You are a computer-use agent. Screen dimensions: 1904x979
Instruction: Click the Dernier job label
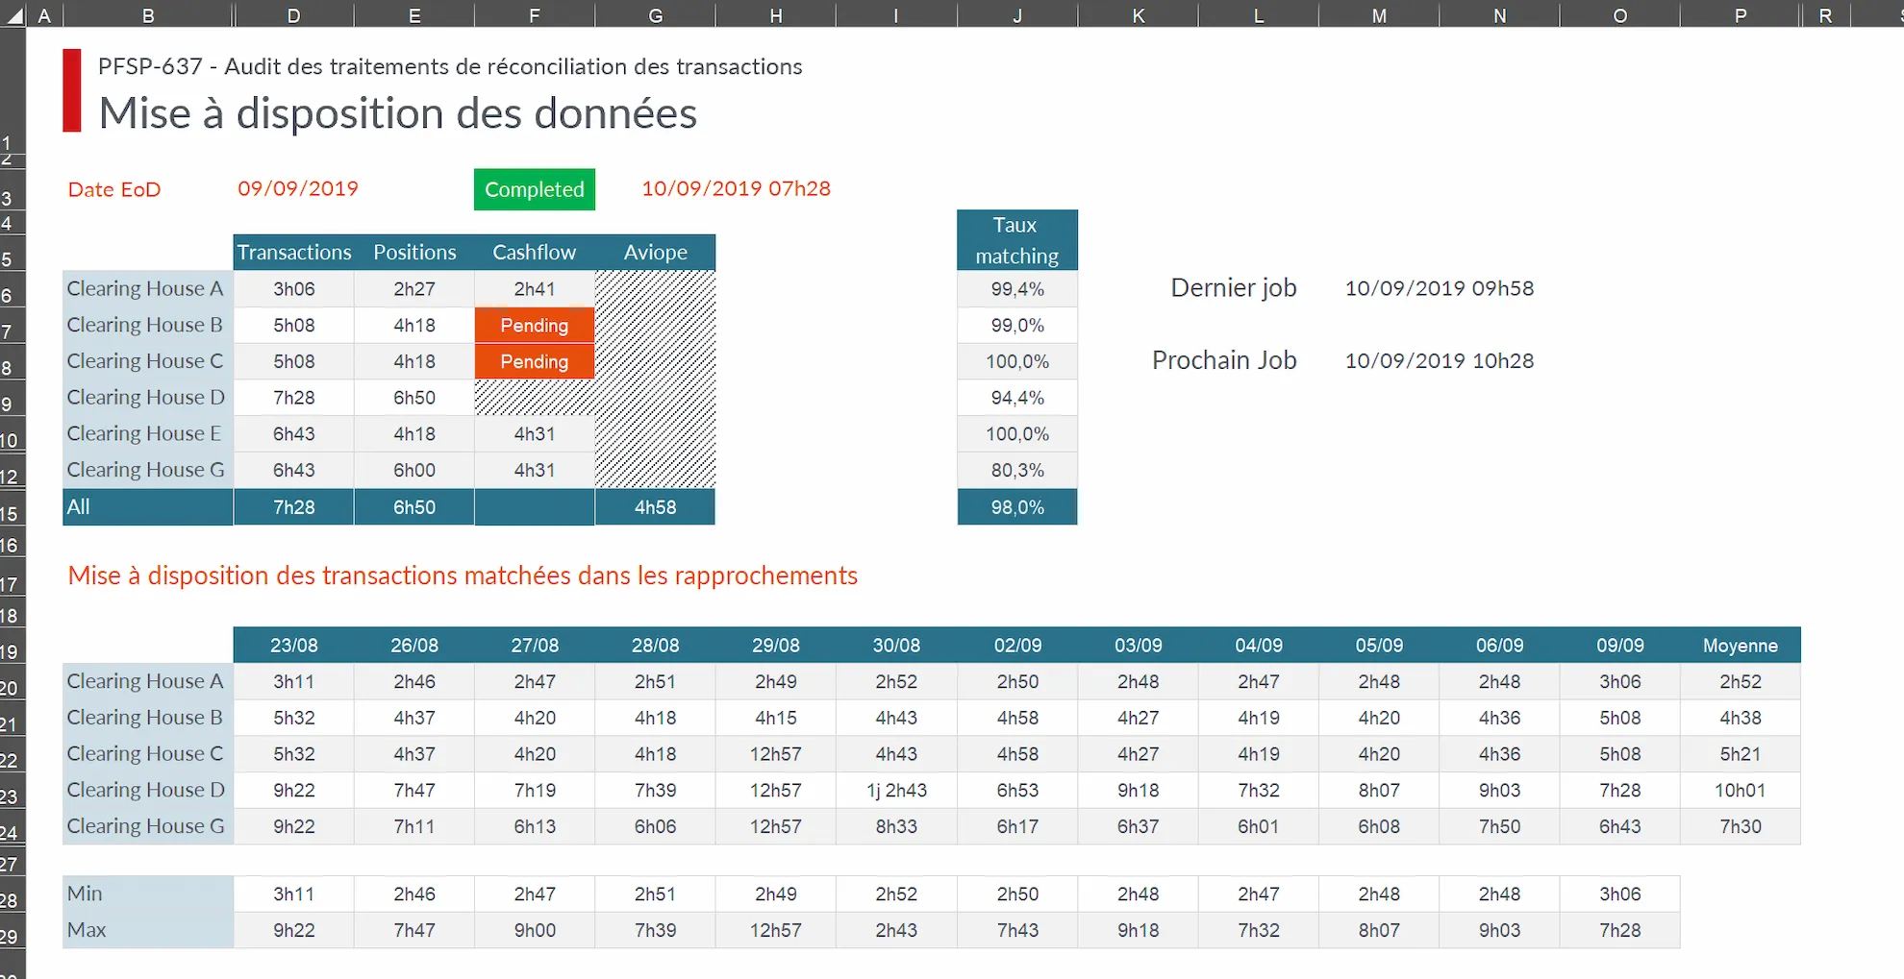click(1233, 287)
